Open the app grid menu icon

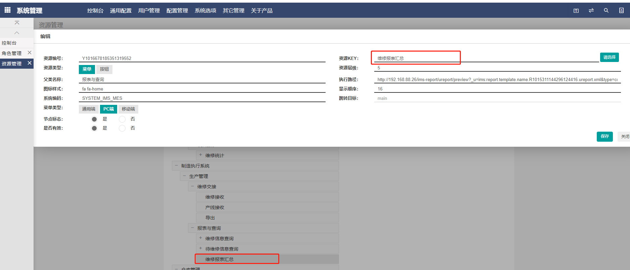(x=7, y=10)
